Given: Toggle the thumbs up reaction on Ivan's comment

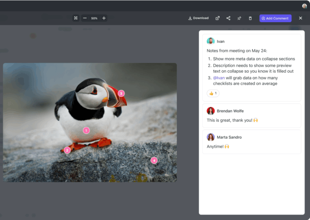Looking at the screenshot, I should [213, 93].
